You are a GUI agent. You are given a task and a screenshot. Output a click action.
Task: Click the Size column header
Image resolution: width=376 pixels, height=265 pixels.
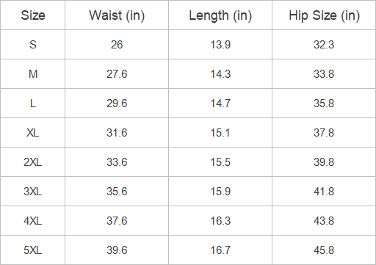tap(33, 15)
